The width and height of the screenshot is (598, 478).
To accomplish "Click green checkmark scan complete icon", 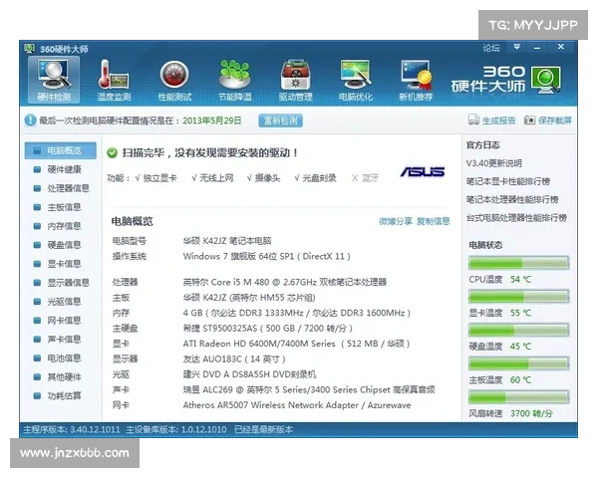I will (x=112, y=152).
